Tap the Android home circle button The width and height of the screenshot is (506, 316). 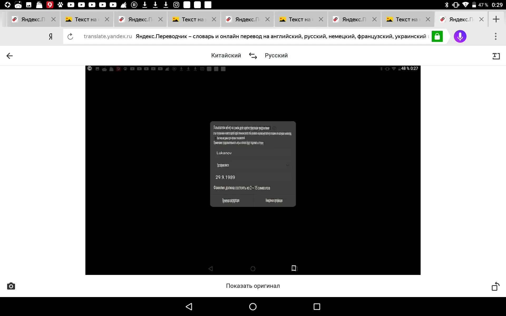point(253,307)
